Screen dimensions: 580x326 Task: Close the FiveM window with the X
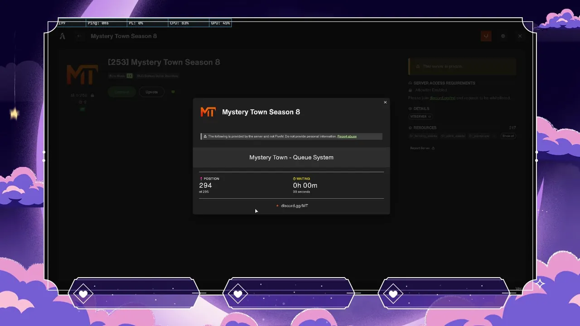[520, 36]
